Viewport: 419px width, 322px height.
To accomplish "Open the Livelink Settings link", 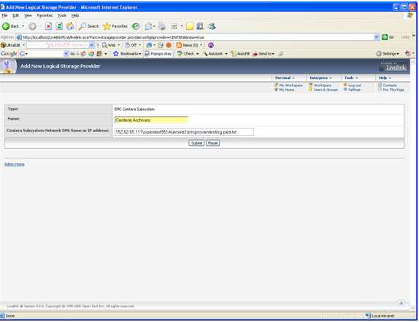I will (x=354, y=90).
